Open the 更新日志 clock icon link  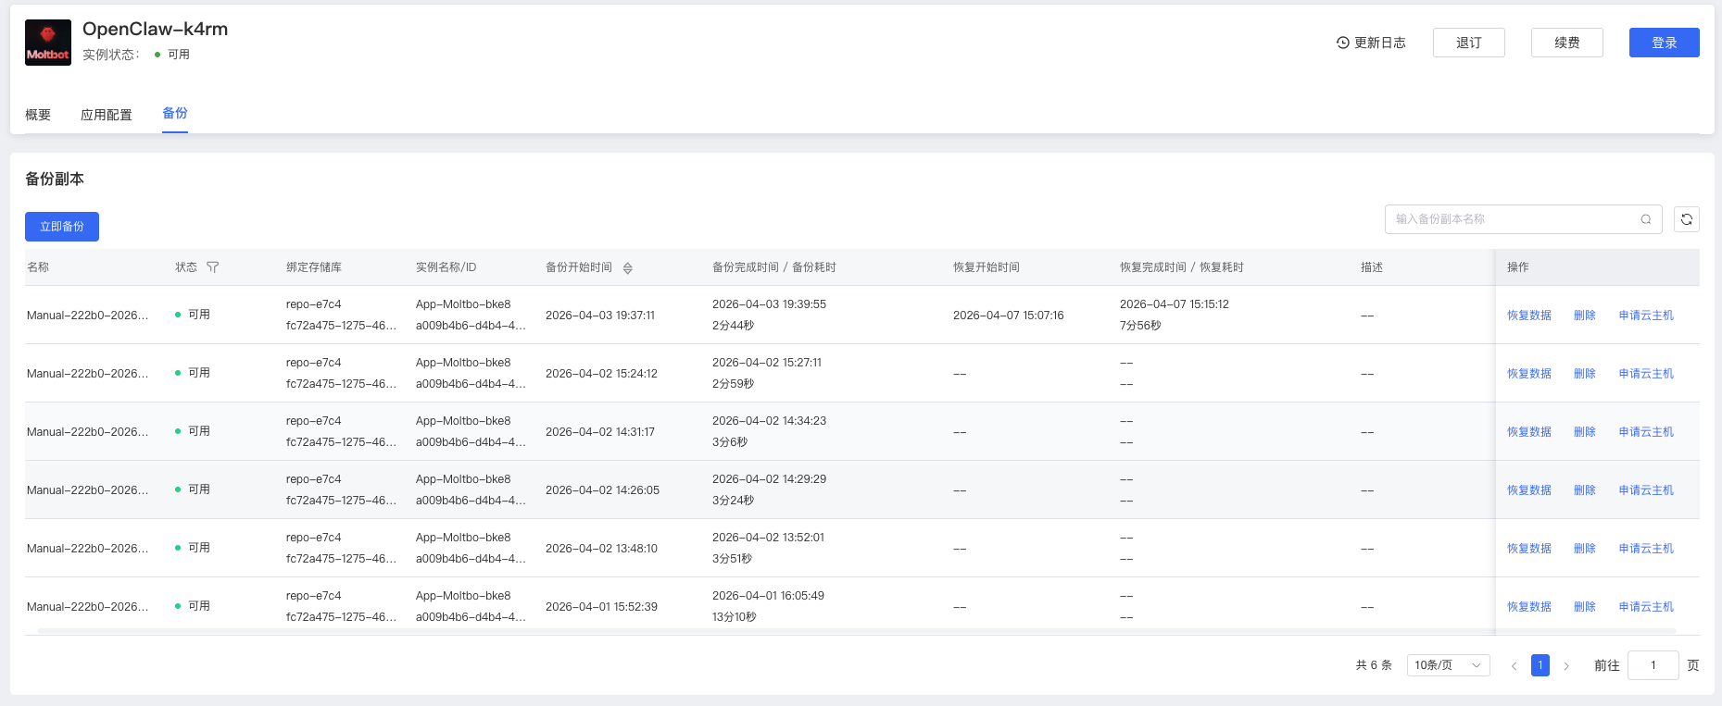coord(1342,43)
